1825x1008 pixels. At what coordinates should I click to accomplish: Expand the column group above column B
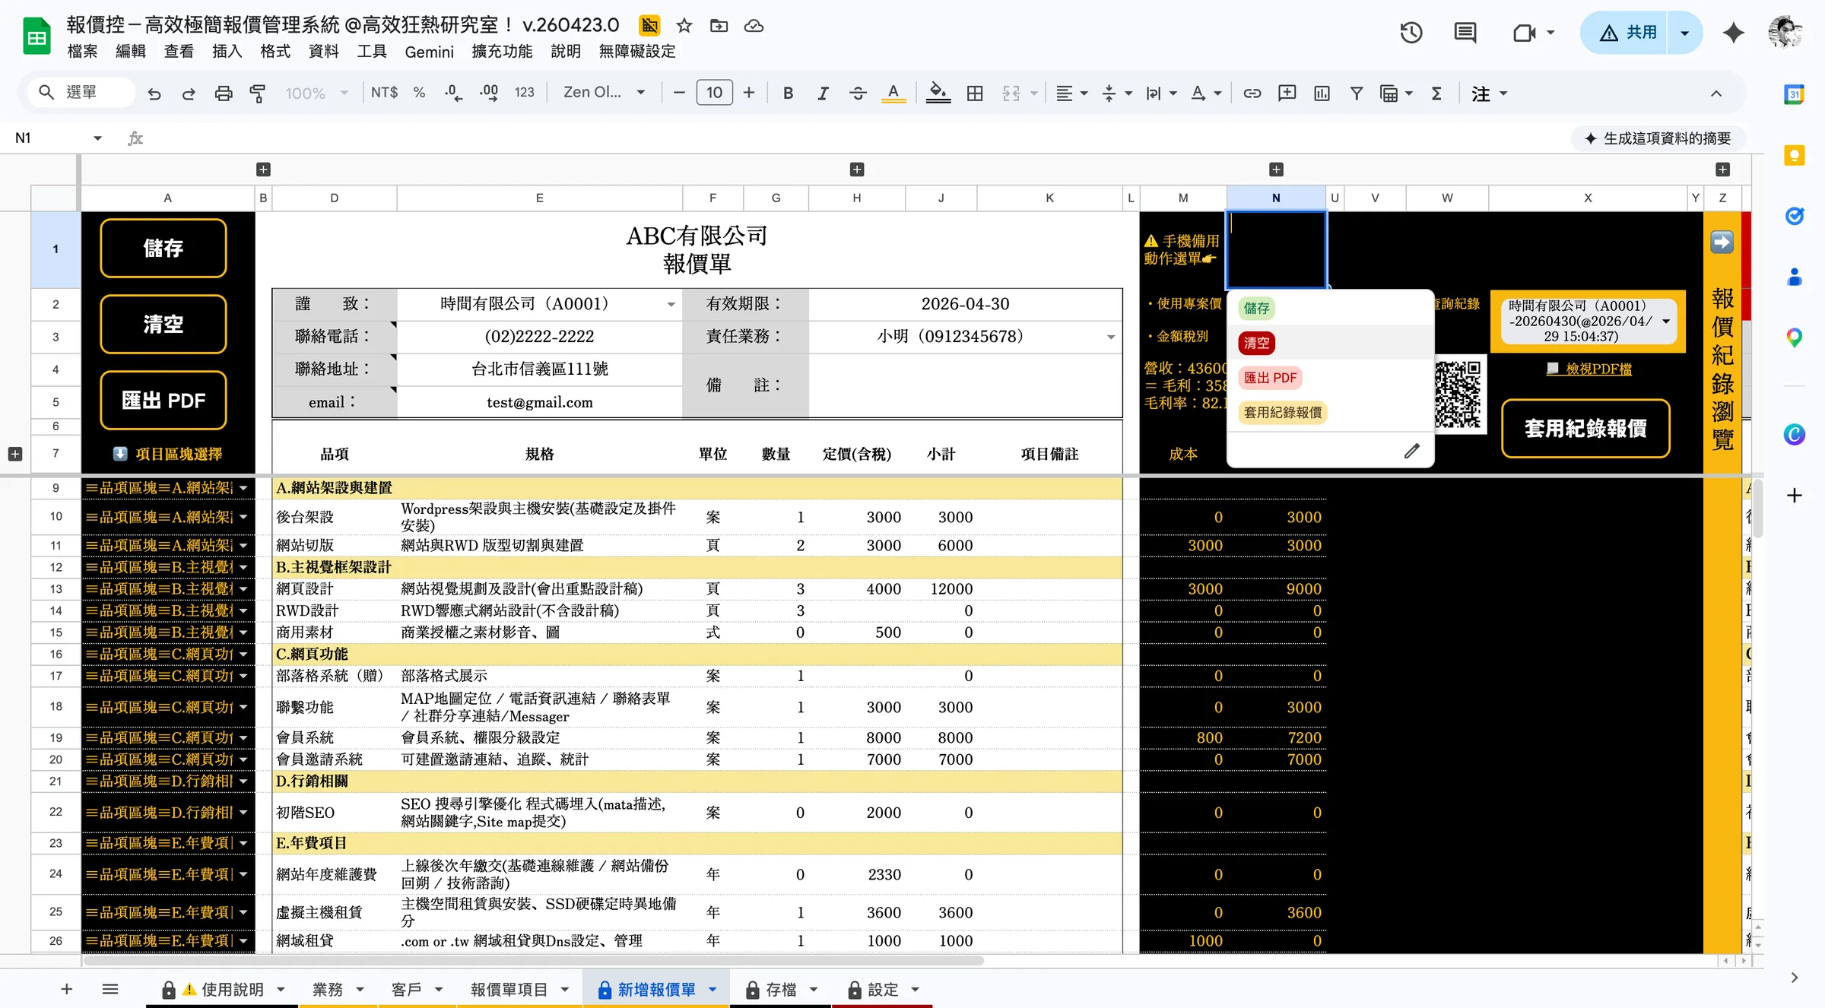[263, 169]
